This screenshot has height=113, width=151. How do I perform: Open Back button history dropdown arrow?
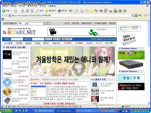coord(11,11)
